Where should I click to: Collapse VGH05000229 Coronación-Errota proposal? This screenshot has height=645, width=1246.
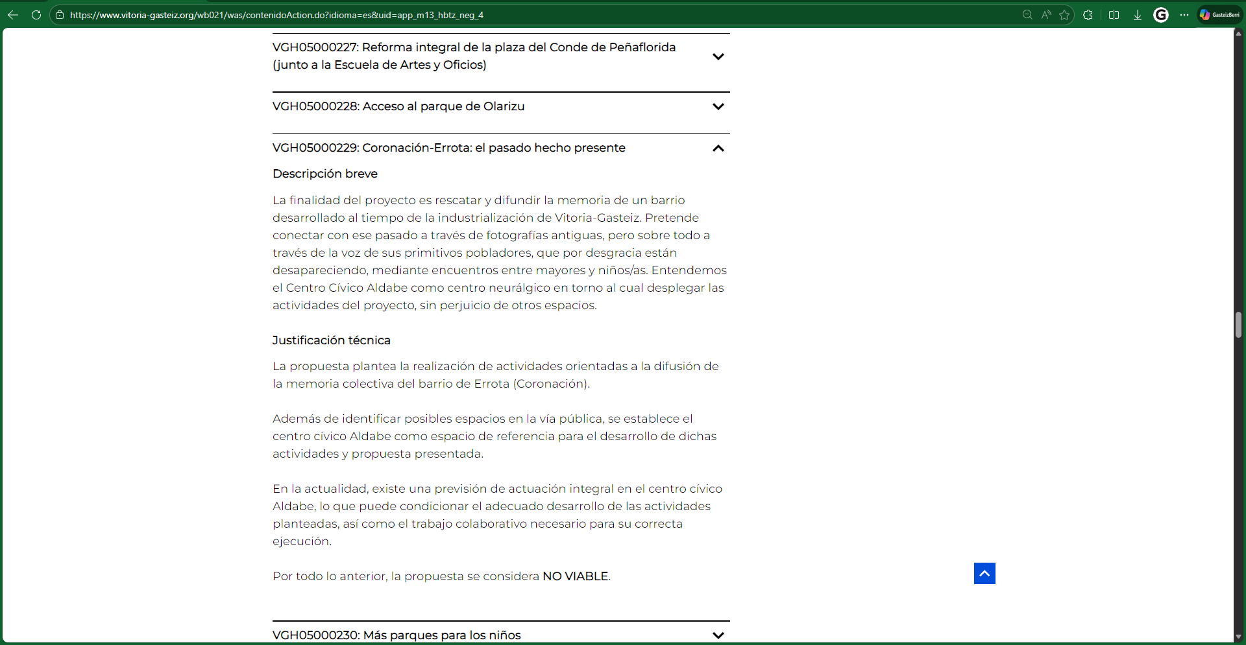pyautogui.click(x=718, y=148)
